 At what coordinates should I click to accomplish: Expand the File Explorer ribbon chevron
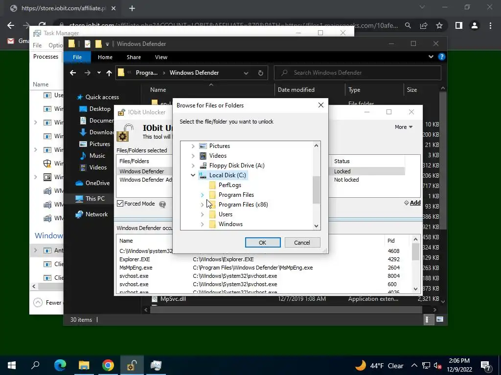click(431, 57)
